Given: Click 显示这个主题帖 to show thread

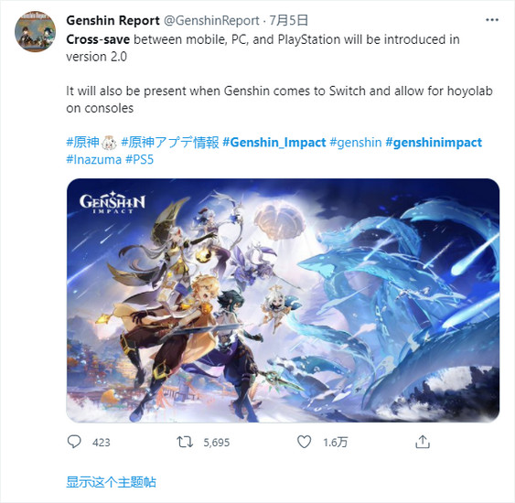Looking at the screenshot, I should (111, 482).
